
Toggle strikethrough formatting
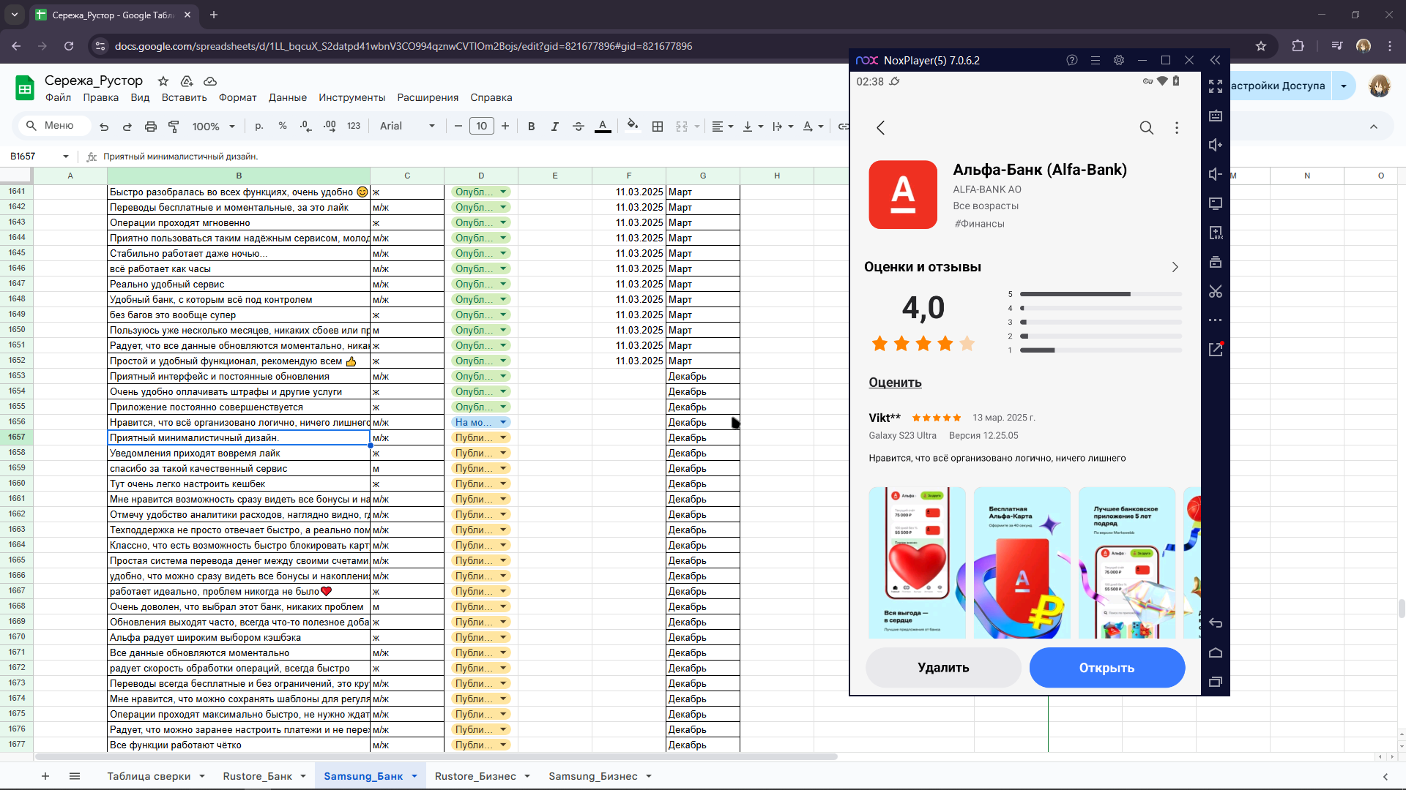click(x=579, y=127)
